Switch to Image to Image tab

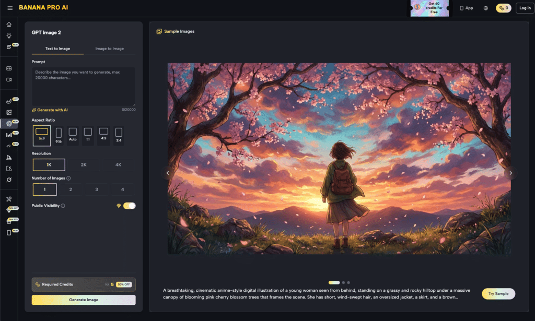click(109, 49)
